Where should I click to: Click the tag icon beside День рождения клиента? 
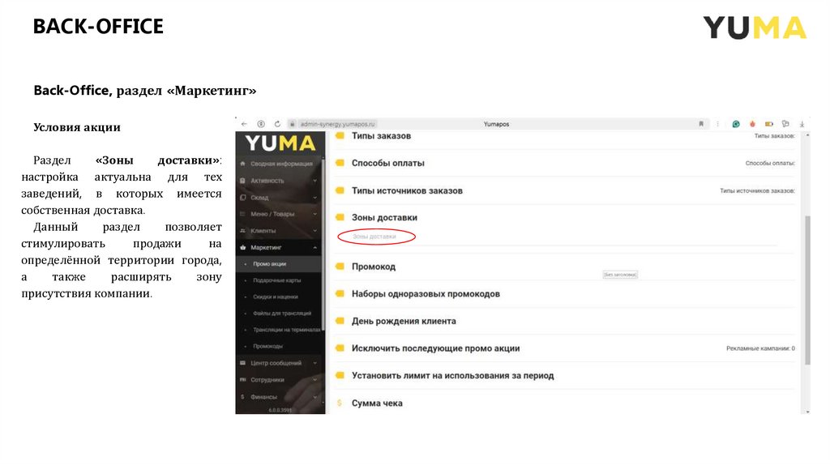pyautogui.click(x=340, y=321)
